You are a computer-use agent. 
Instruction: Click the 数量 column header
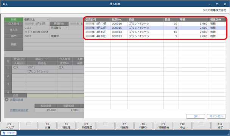click(x=171, y=20)
